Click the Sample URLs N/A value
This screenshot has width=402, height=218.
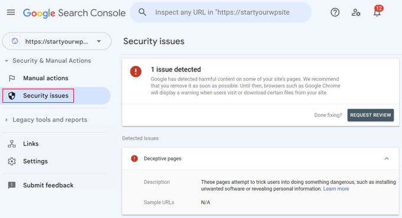tap(205, 203)
